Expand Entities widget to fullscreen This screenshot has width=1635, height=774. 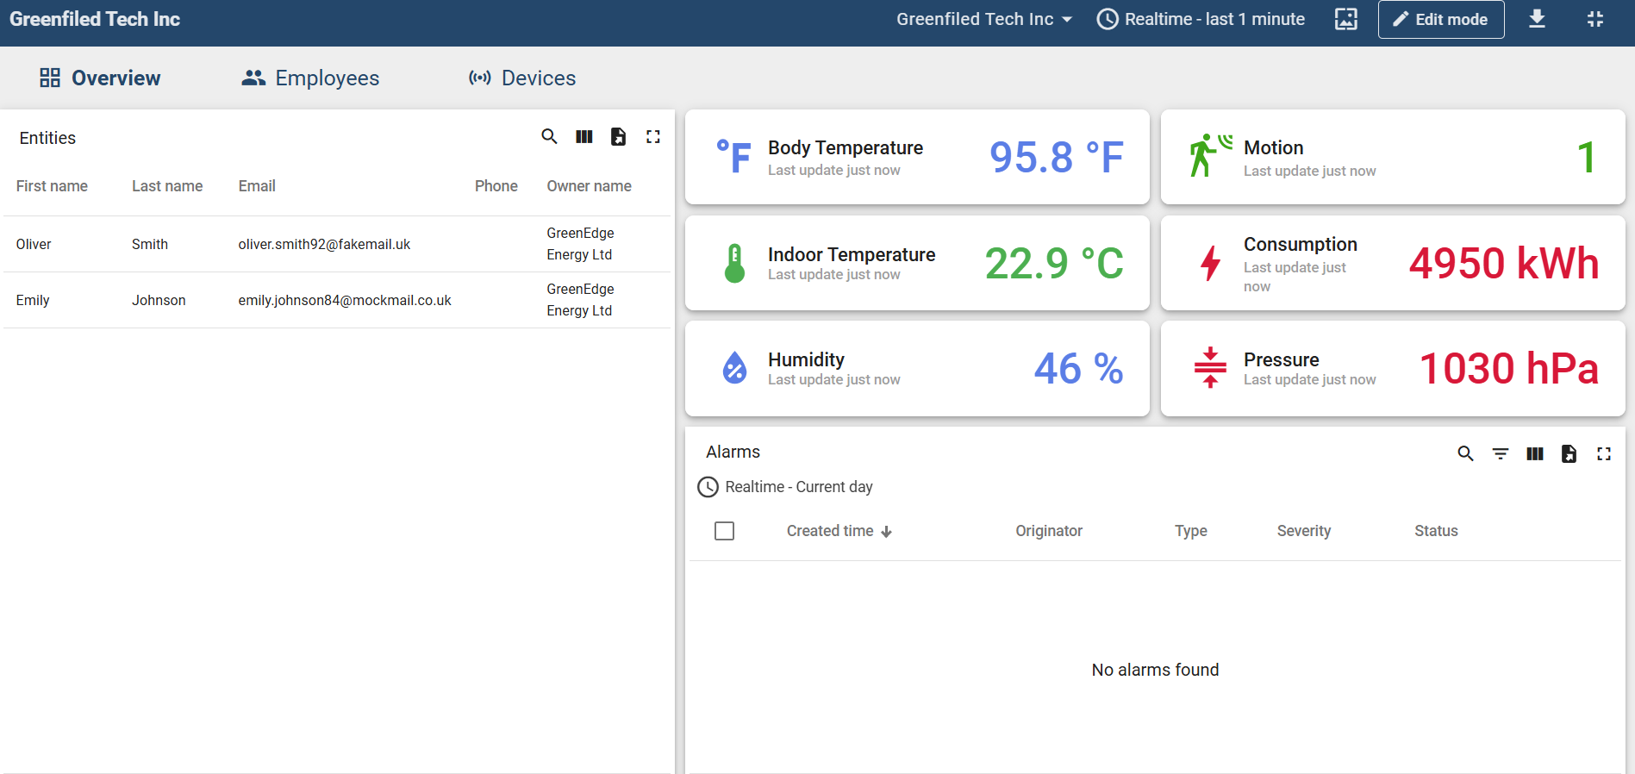click(x=653, y=137)
